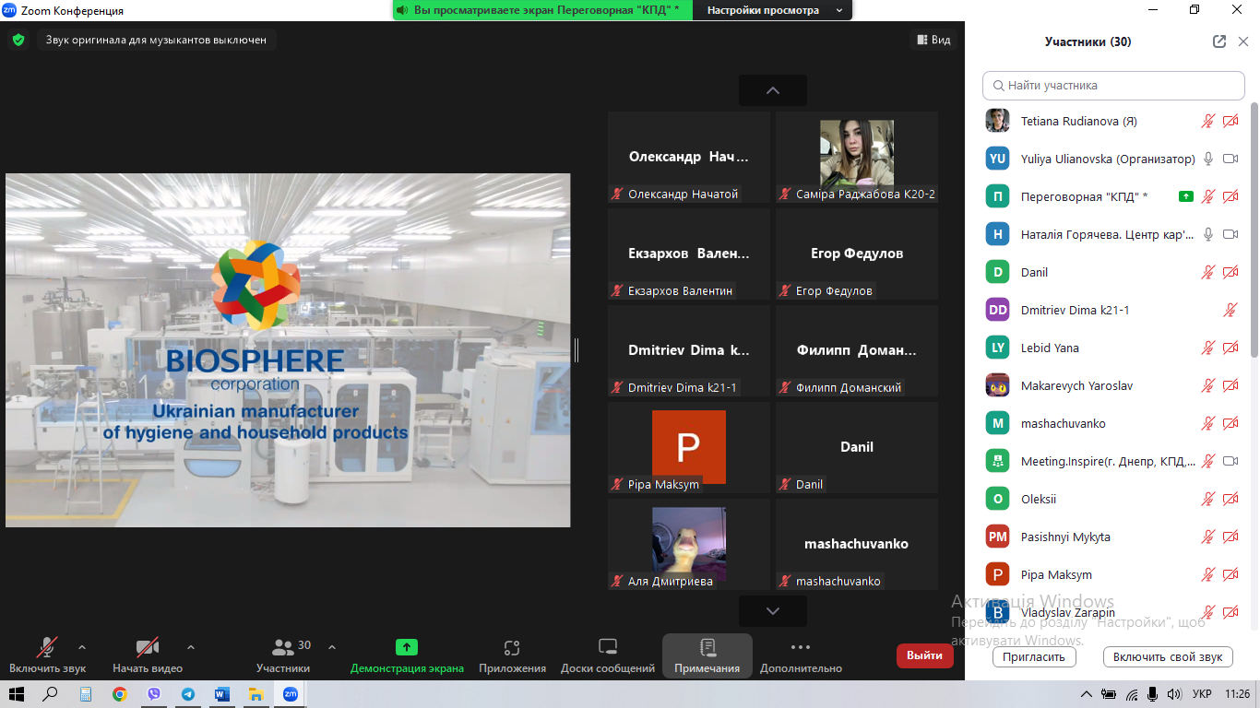This screenshot has height=708, width=1260.
Task: Click the УКР language indicator
Action: (1202, 694)
